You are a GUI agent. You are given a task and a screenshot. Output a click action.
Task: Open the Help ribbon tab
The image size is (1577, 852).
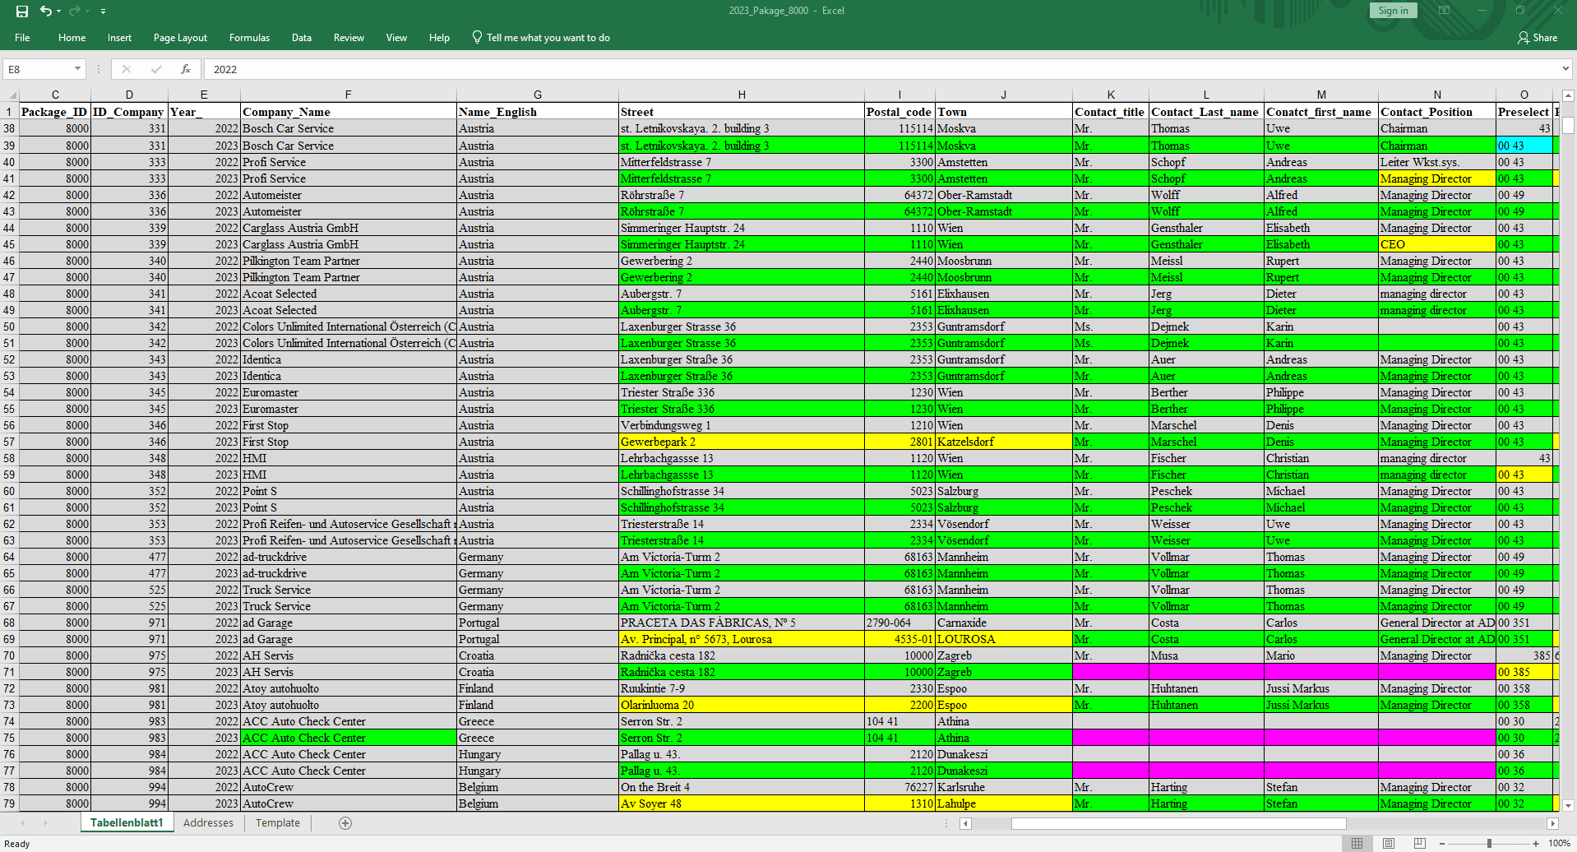point(439,38)
